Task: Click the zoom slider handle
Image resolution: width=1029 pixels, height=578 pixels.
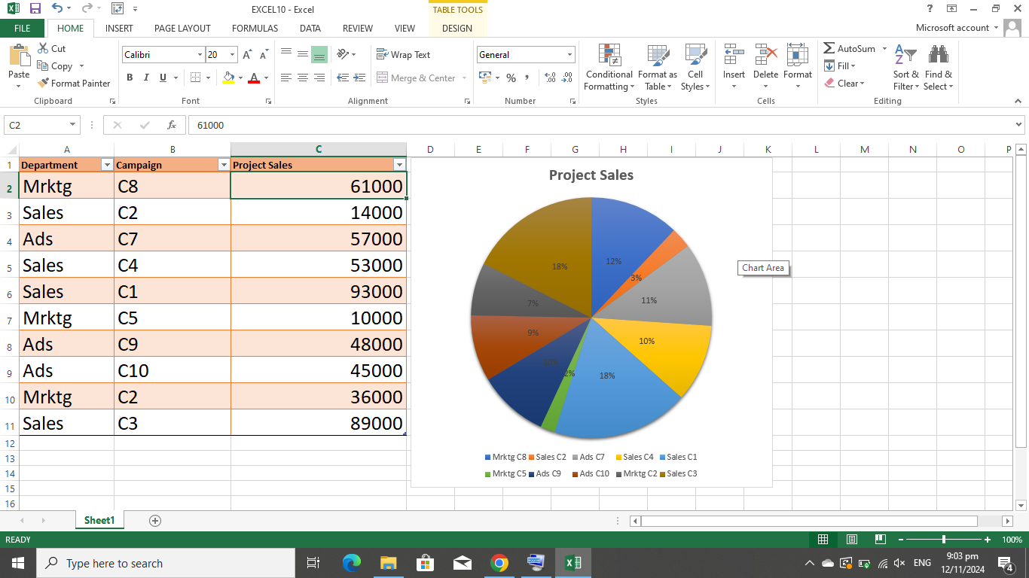Action: [x=944, y=540]
